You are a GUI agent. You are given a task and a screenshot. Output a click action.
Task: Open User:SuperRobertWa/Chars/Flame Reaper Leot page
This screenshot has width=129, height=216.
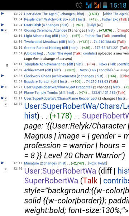[x=61, y=99]
